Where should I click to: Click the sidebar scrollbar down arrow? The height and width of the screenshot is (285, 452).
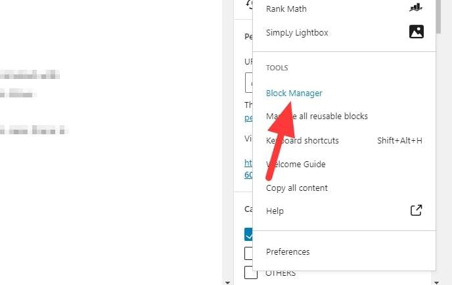[436, 282]
